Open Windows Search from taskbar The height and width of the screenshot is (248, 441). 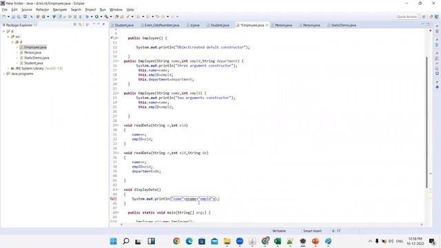pyautogui.click(x=126, y=241)
